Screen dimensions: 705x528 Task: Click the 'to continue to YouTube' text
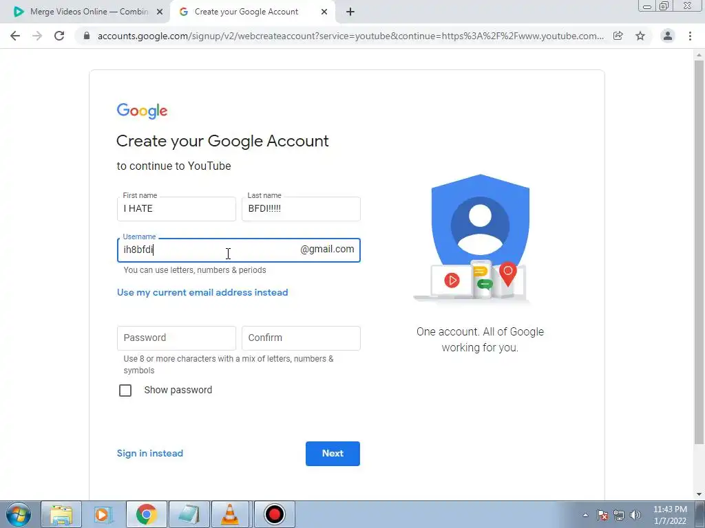tap(174, 166)
